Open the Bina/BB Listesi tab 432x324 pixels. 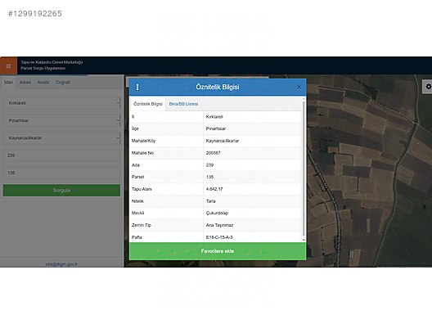tap(183, 104)
